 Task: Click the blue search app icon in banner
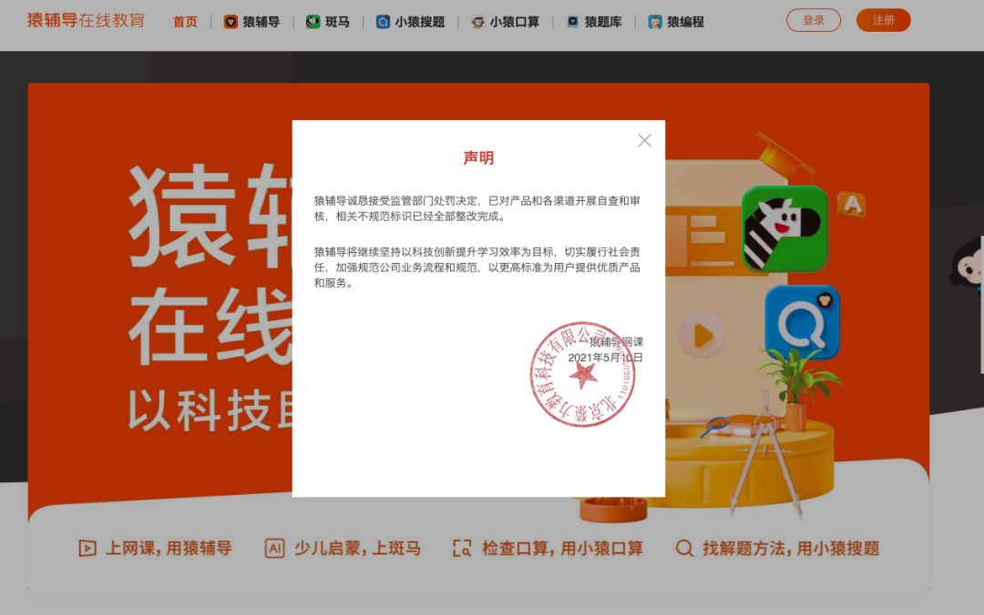pos(802,322)
